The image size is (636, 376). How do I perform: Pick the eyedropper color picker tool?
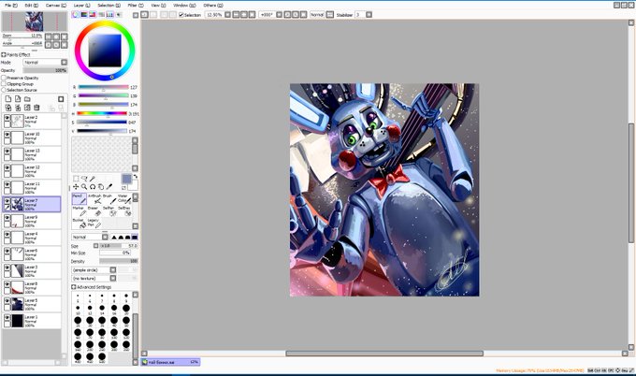click(x=109, y=186)
